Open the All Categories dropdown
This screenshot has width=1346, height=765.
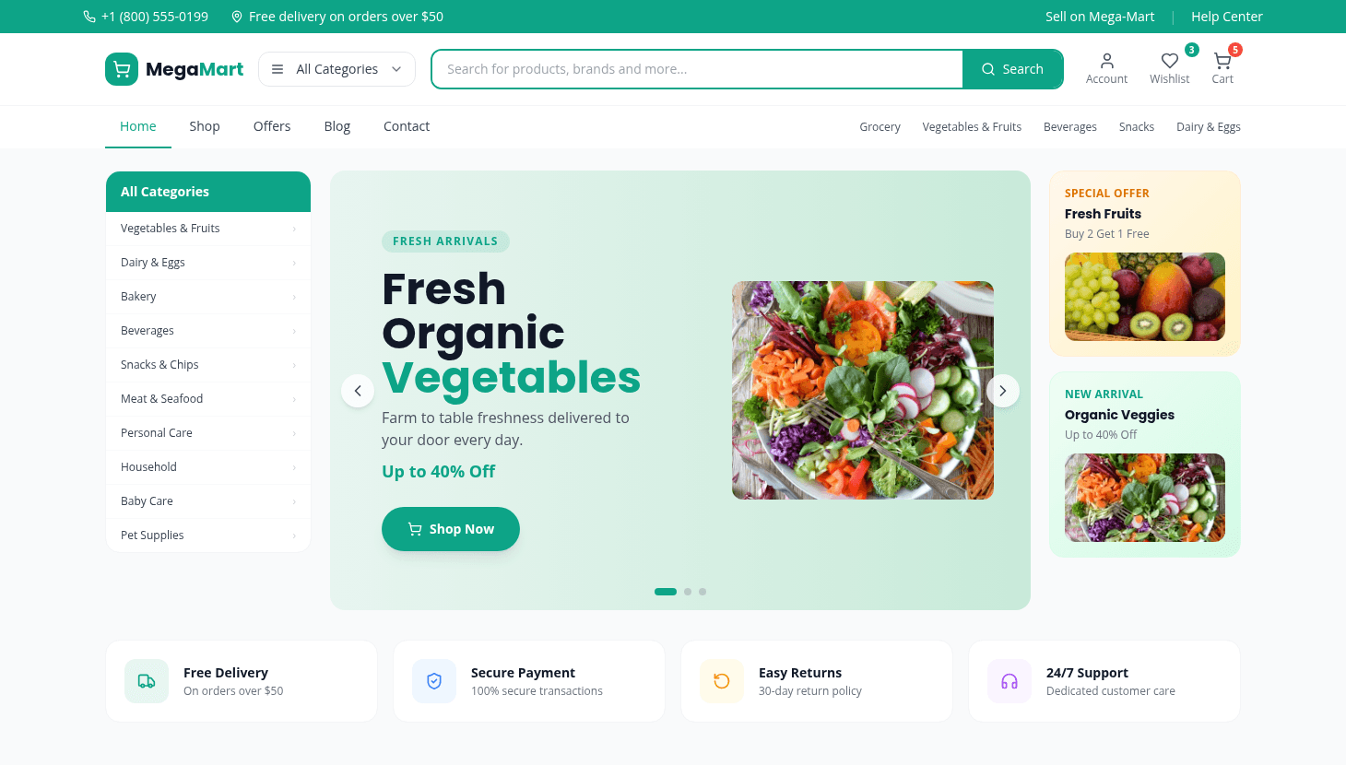tap(336, 69)
